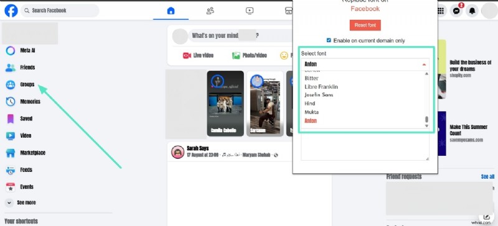Click the Reset font button
Image resolution: width=498 pixels, height=226 pixels.
click(365, 25)
